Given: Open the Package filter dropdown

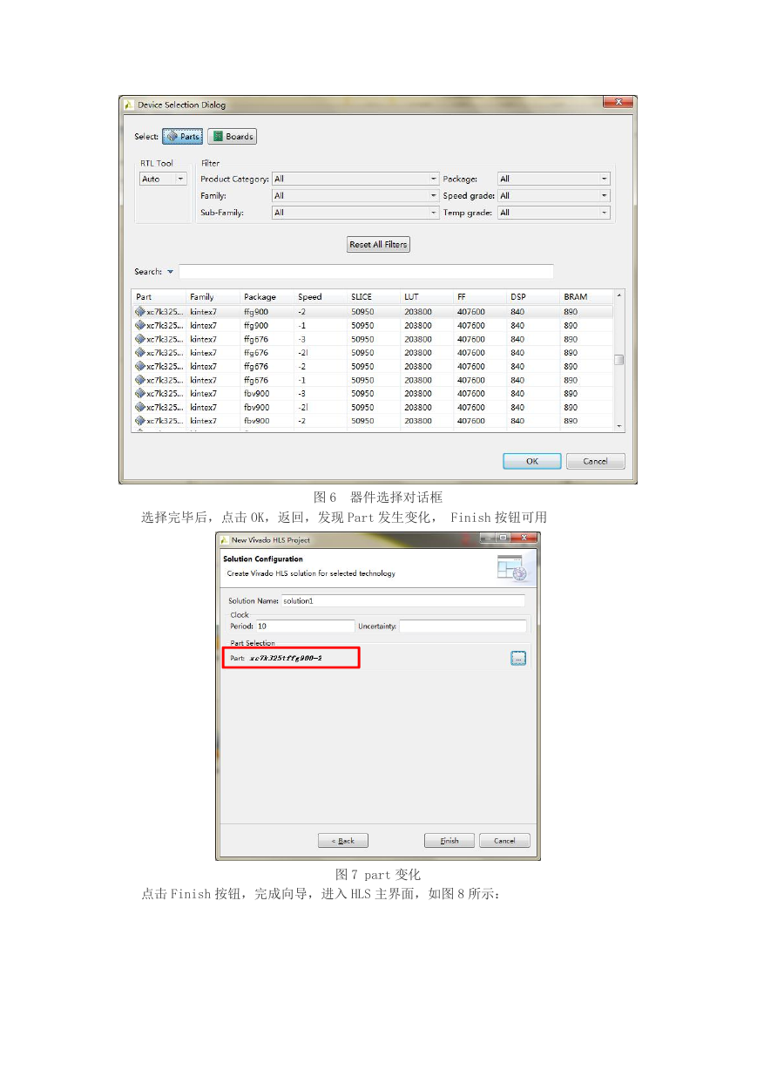Looking at the screenshot, I should [554, 179].
